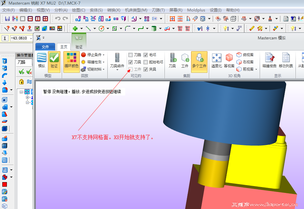Expand the plus tree node under machine group
The width and height of the screenshot is (304, 209).
(x=27, y=97)
